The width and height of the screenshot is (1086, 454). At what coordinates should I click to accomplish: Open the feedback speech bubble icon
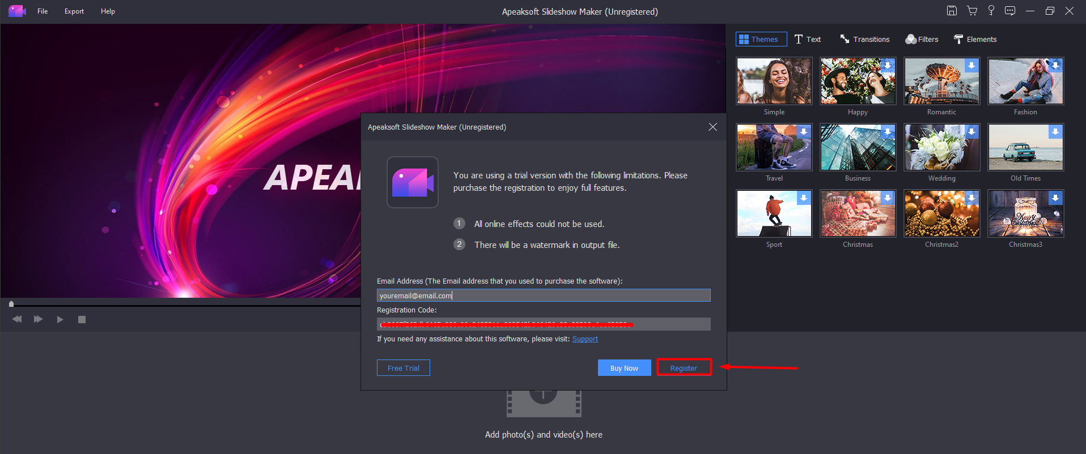point(1010,11)
